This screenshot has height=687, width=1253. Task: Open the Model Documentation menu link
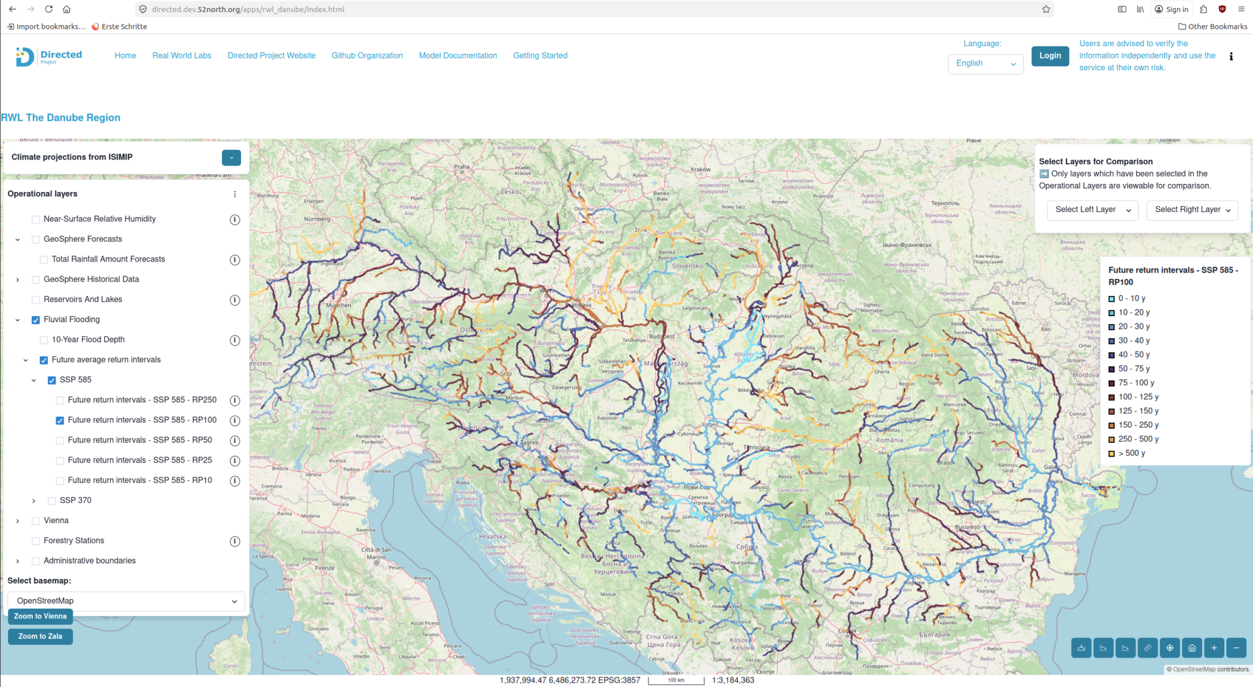(458, 56)
